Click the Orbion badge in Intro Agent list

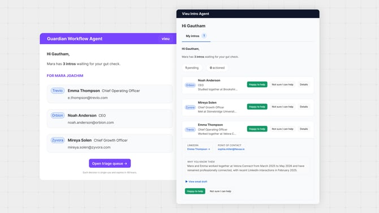click(x=190, y=85)
